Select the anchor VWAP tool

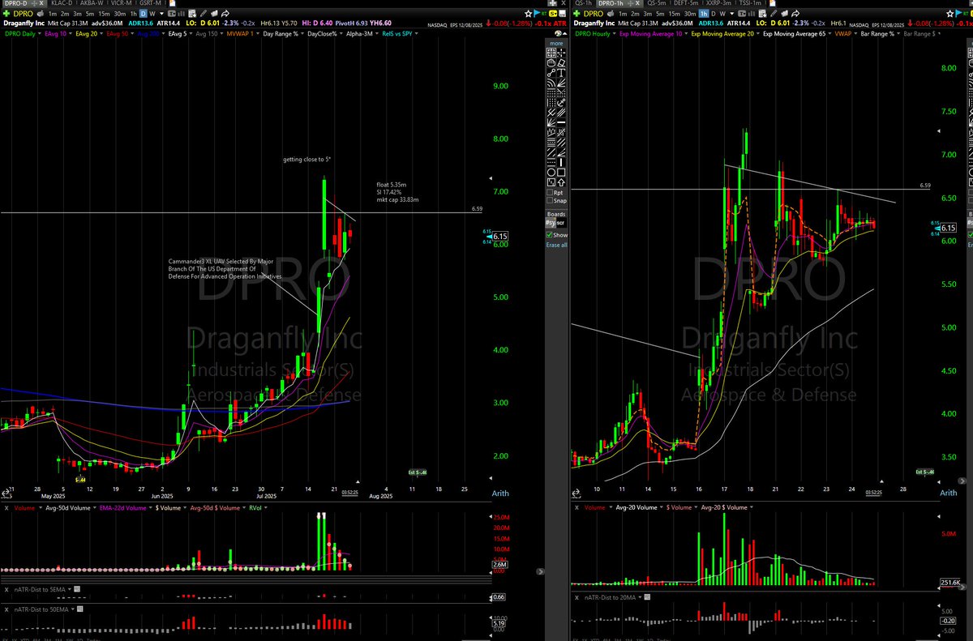tap(561, 102)
